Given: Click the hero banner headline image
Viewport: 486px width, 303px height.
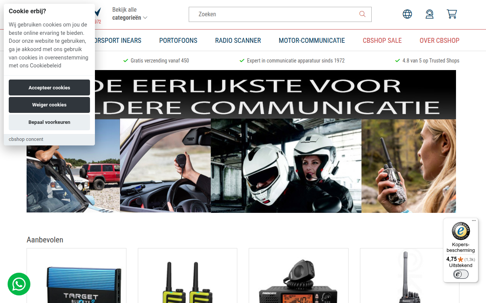Looking at the screenshot, I should [275, 95].
